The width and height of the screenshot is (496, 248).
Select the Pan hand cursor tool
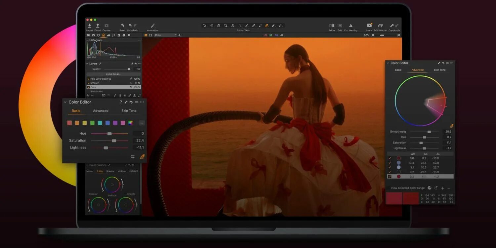pos(212,25)
